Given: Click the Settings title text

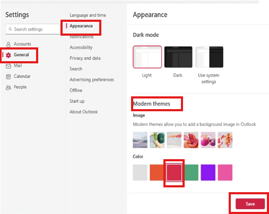Looking at the screenshot, I should (17, 15).
